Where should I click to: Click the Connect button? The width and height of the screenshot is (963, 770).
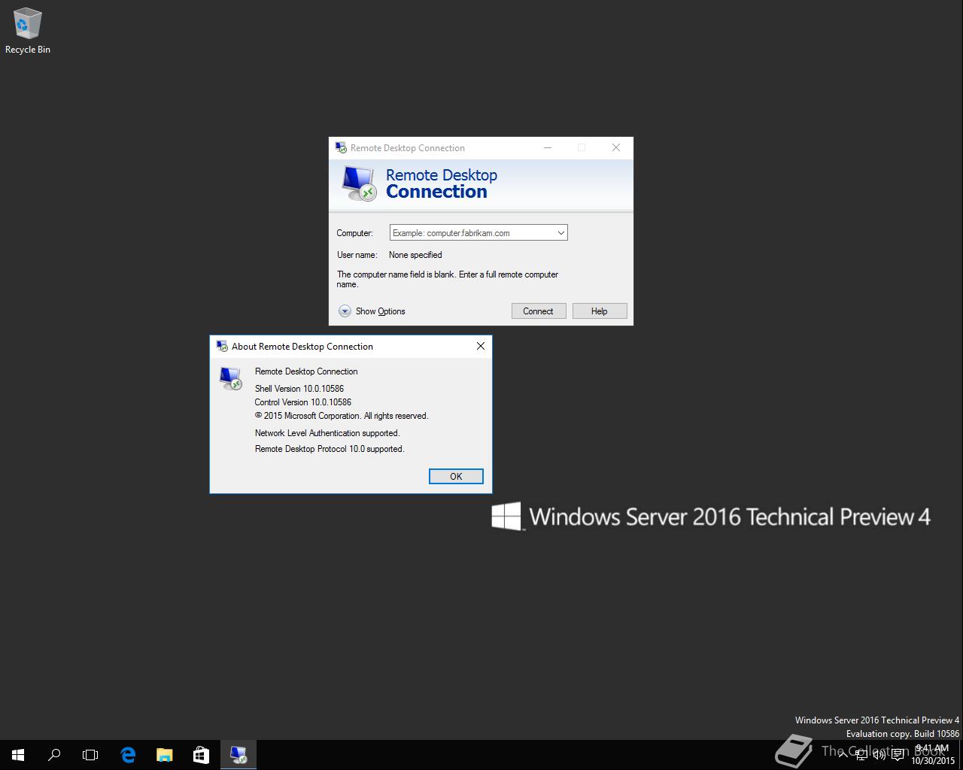click(539, 311)
